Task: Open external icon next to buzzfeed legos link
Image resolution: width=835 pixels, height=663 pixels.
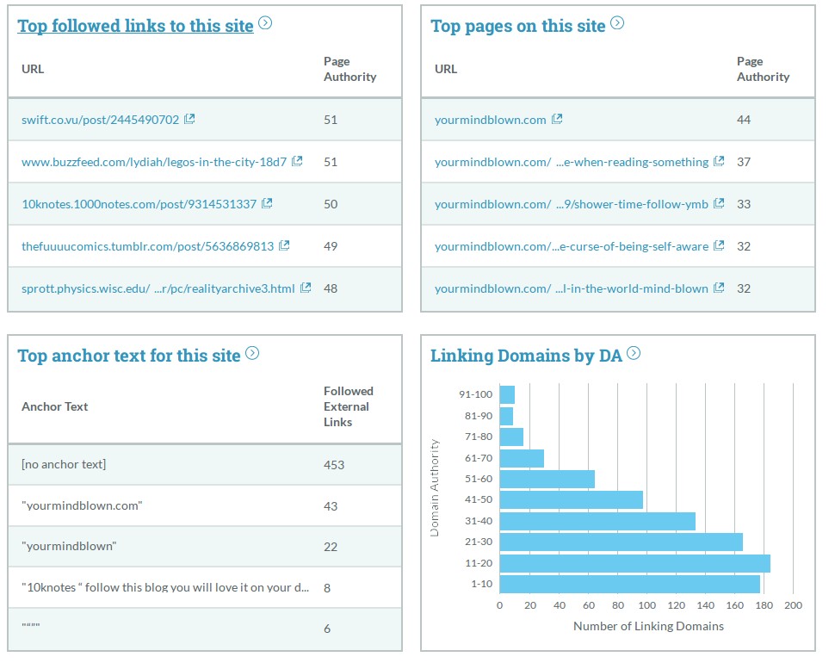Action: pyautogui.click(x=297, y=161)
